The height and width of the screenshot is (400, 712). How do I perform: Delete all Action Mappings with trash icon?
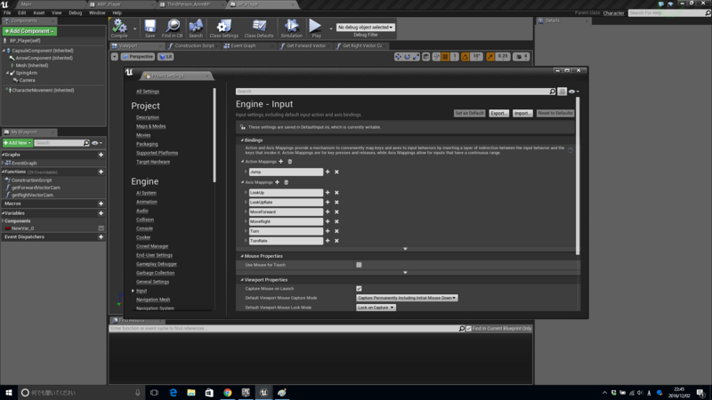(x=290, y=162)
